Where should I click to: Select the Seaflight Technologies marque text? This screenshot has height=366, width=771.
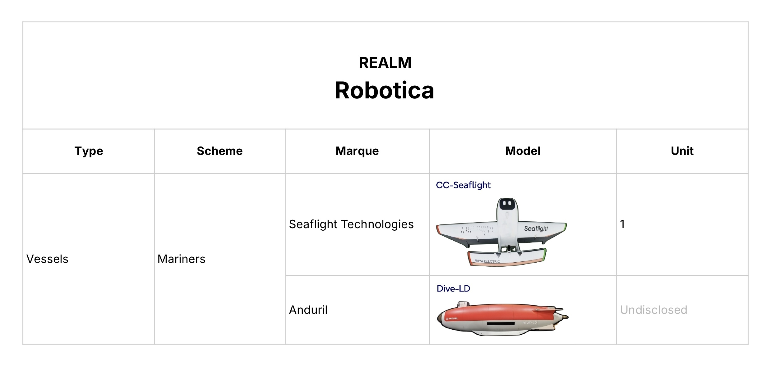351,224
